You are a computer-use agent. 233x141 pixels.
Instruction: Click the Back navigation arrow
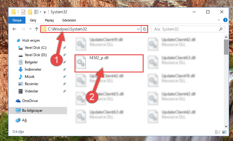click(x=14, y=29)
